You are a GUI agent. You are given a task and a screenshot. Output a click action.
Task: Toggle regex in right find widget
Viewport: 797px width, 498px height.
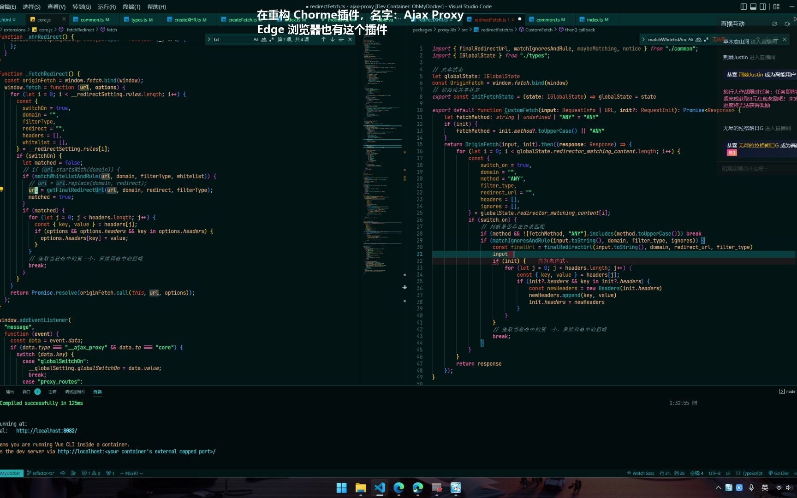(706, 40)
